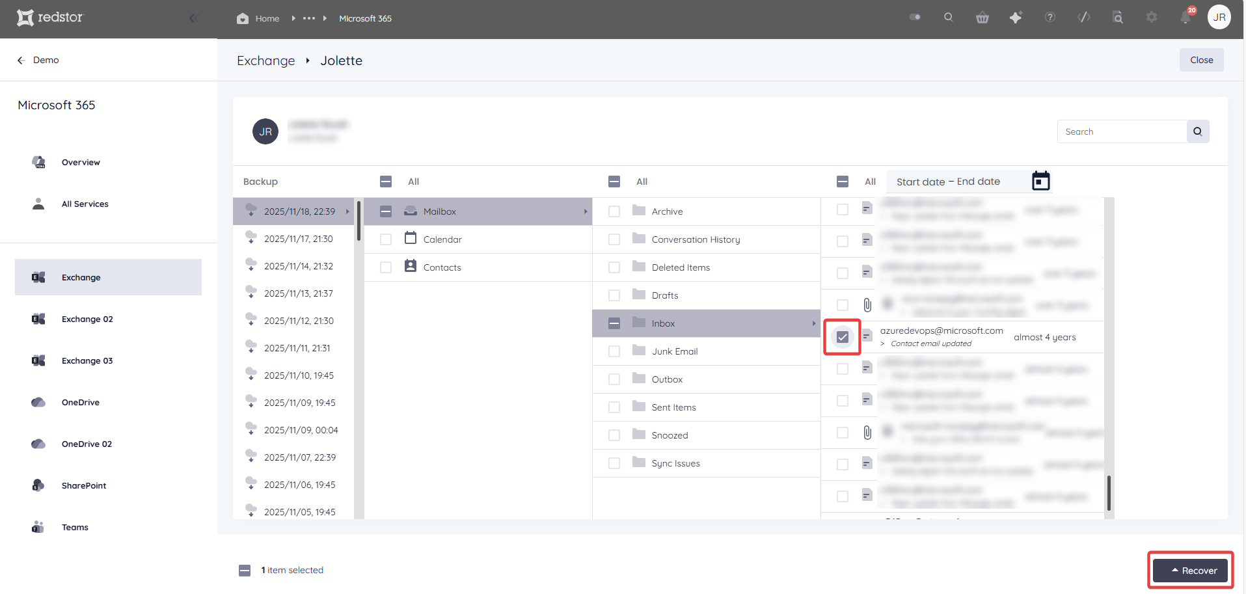Viewport: 1246px width, 594px height.
Task: Click the Recover button
Action: coord(1191,571)
